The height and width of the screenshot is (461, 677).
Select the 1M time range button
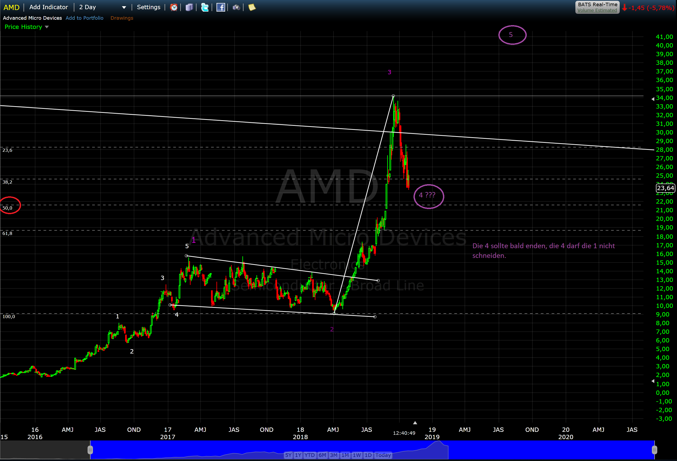tap(345, 455)
